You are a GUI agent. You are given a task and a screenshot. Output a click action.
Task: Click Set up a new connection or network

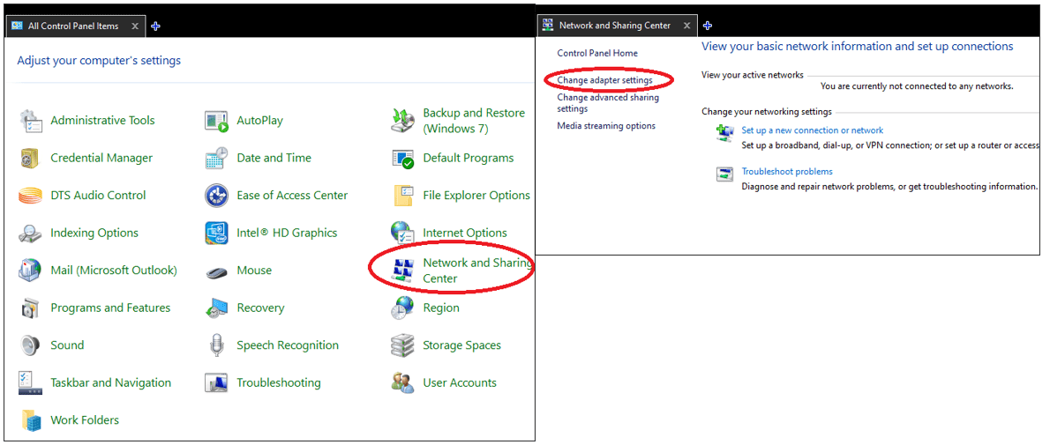pyautogui.click(x=813, y=130)
